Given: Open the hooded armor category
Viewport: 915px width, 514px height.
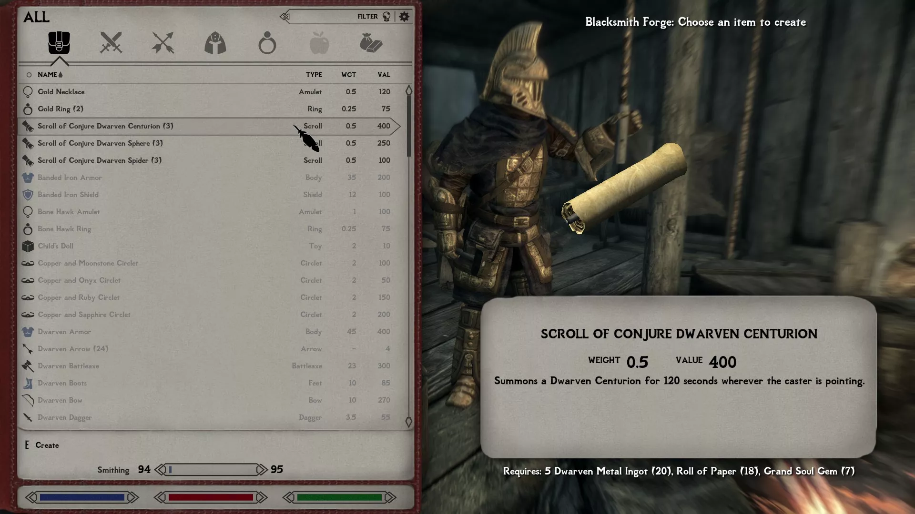Looking at the screenshot, I should pos(215,43).
